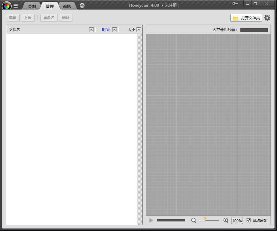This screenshot has width=277, height=231.
Task: Click the key registration icon
Action: 235,4
